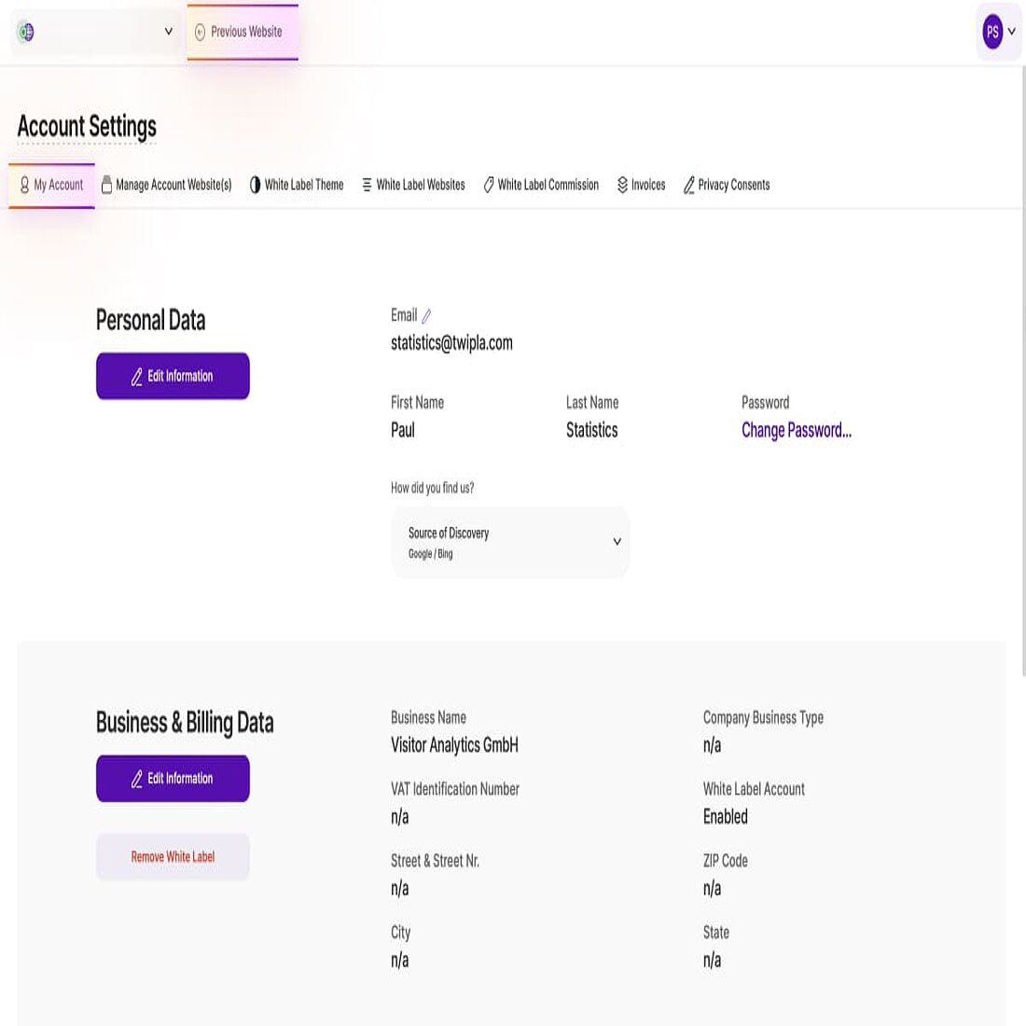The image size is (1026, 1026).
Task: Click the Change Password link
Action: tap(796, 430)
